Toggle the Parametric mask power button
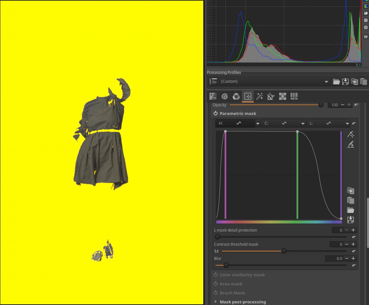This screenshot has width=369, height=305. pos(216,113)
